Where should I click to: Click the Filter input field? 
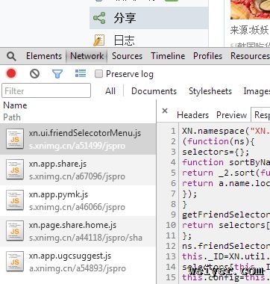coord(46,90)
